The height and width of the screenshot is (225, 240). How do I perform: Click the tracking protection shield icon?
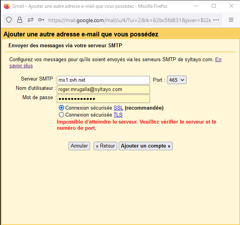(x=9, y=20)
